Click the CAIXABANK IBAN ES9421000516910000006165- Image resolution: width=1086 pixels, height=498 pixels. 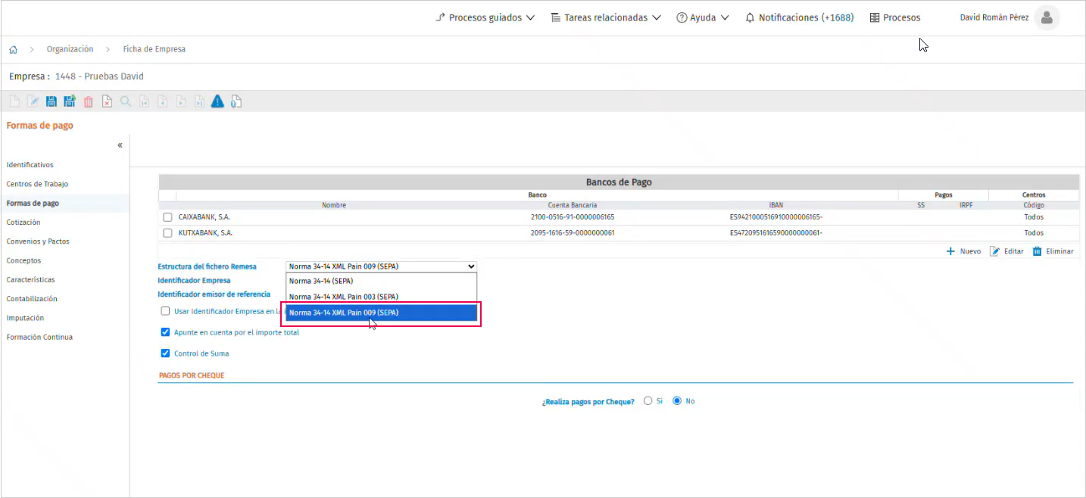coord(775,217)
